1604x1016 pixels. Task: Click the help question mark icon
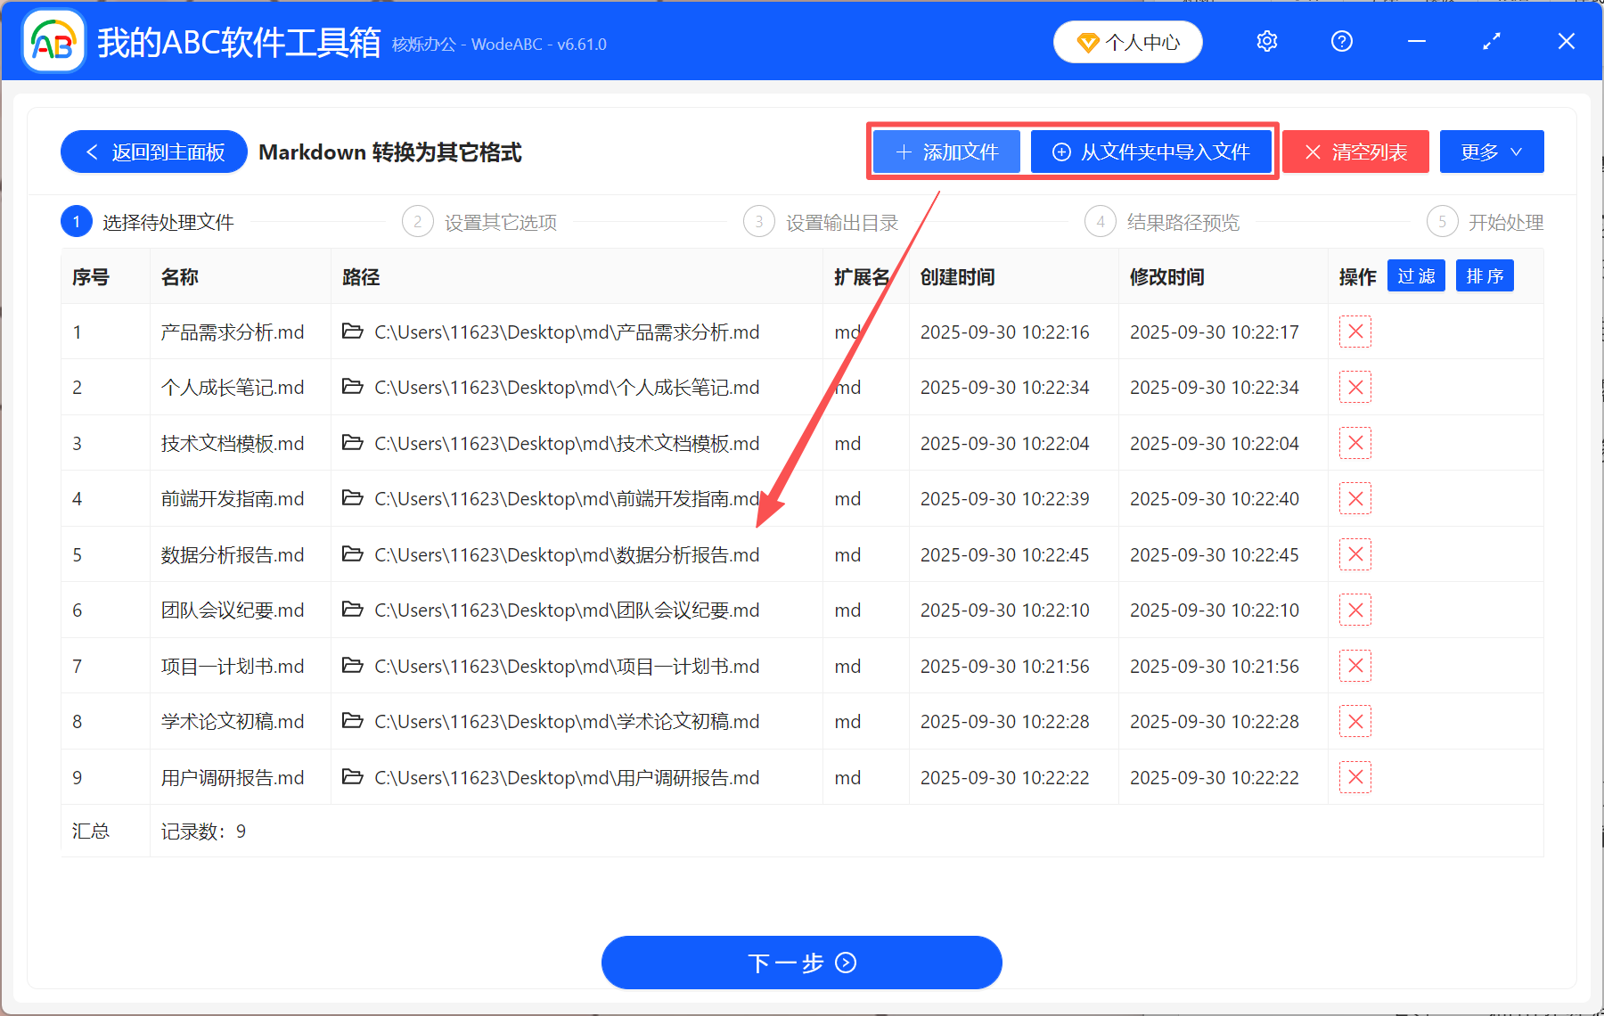[1341, 41]
